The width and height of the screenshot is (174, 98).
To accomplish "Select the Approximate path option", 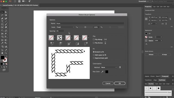I will point(94,58).
